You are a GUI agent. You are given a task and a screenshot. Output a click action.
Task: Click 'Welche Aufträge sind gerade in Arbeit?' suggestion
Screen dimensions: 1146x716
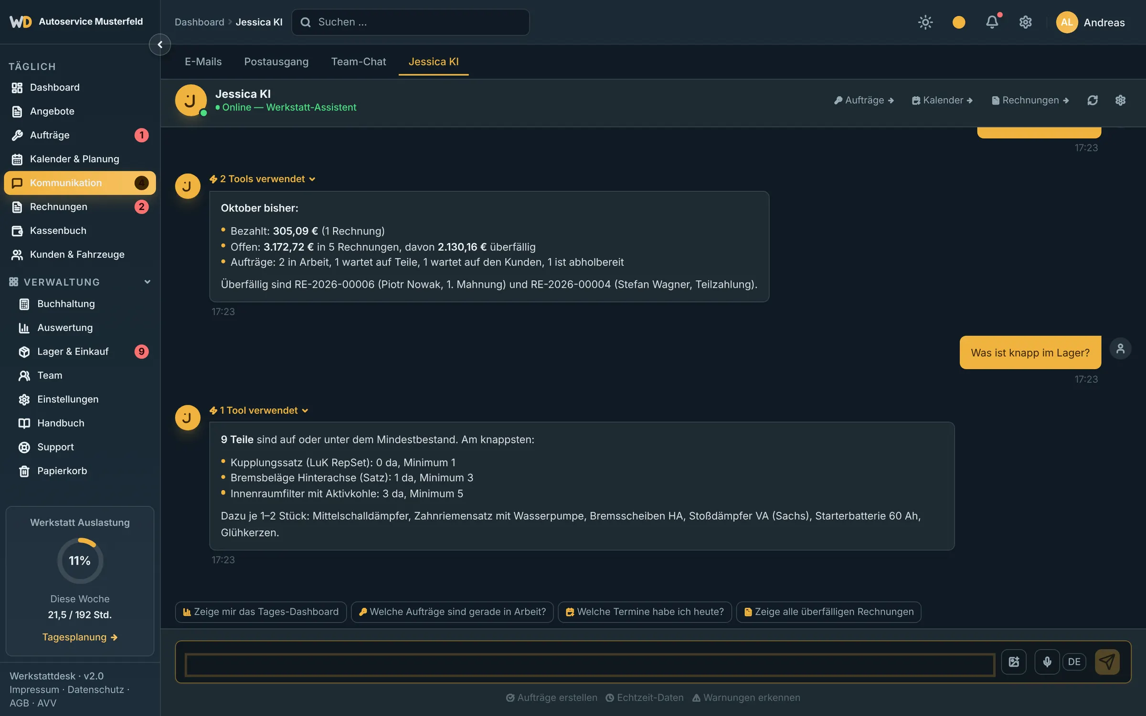pyautogui.click(x=452, y=612)
